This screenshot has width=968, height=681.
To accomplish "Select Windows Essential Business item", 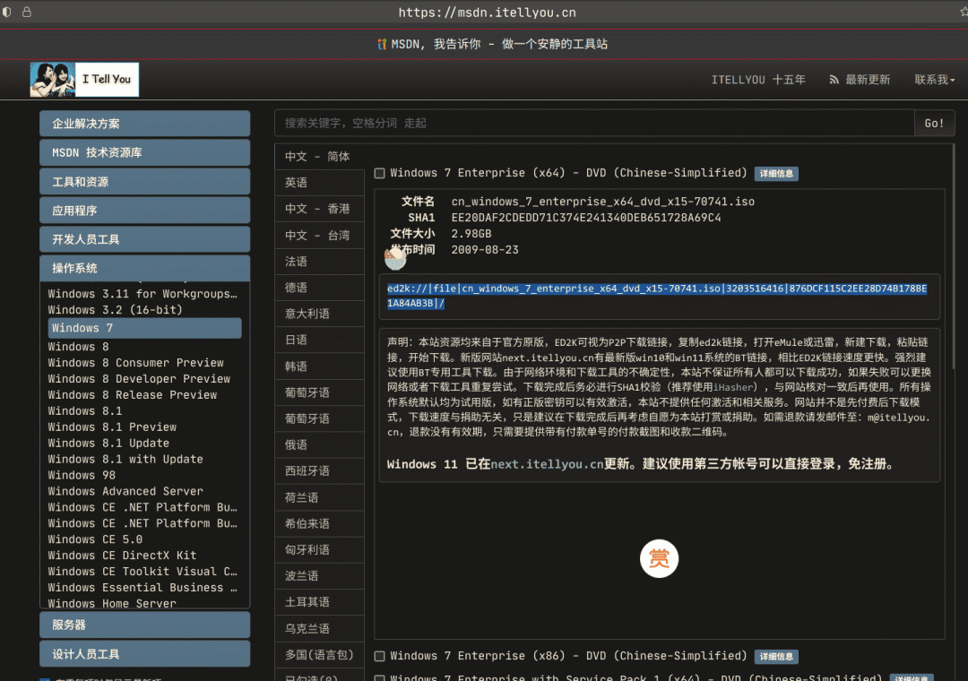I will tap(143, 588).
